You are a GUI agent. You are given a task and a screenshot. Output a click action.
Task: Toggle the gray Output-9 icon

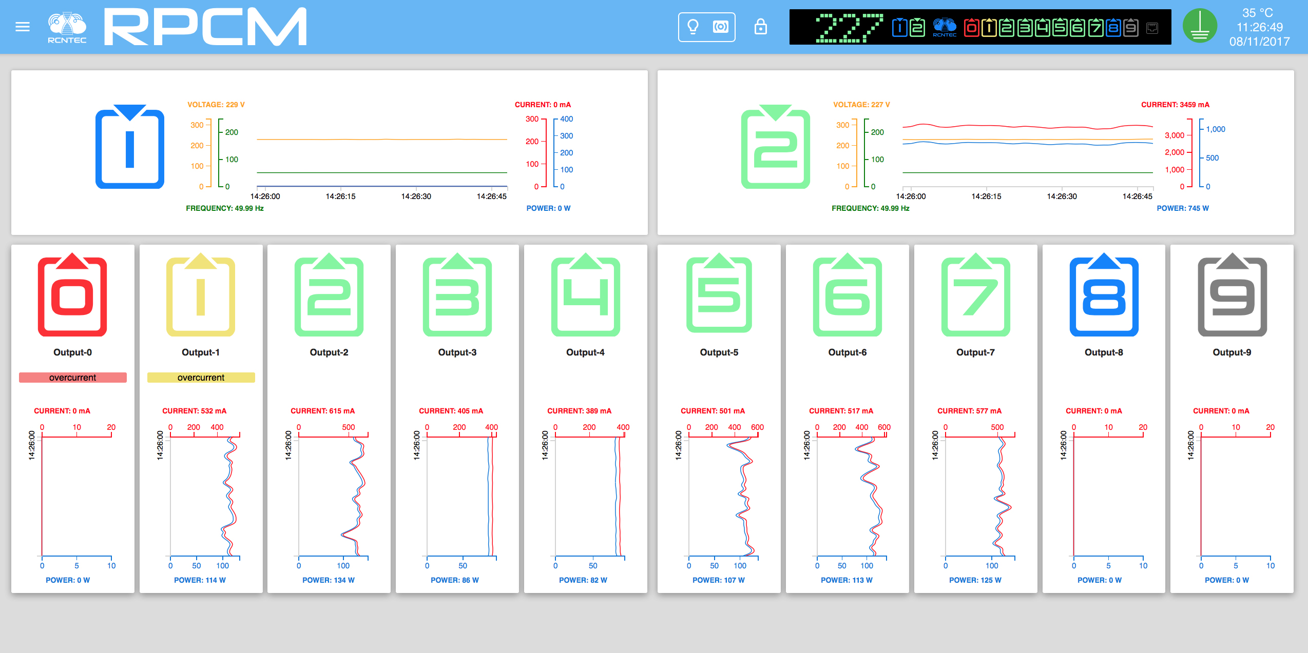(x=1233, y=294)
